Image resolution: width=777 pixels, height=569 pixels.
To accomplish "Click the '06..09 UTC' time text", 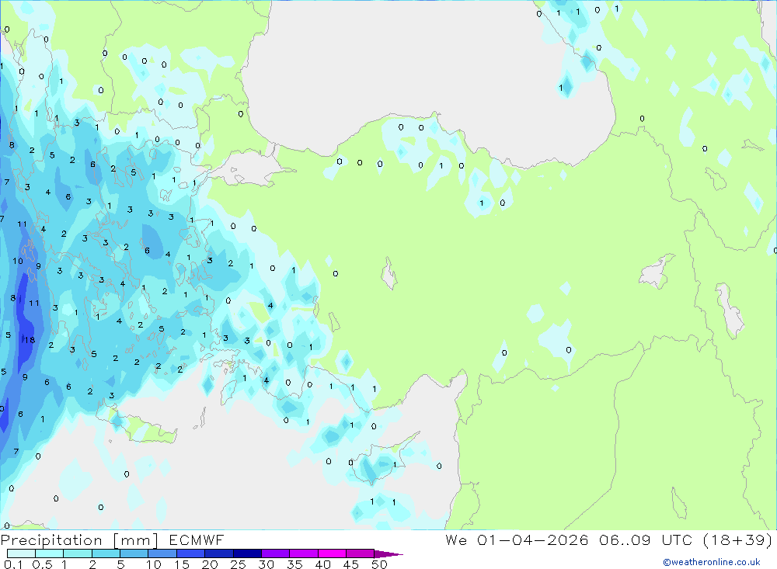I will (646, 540).
